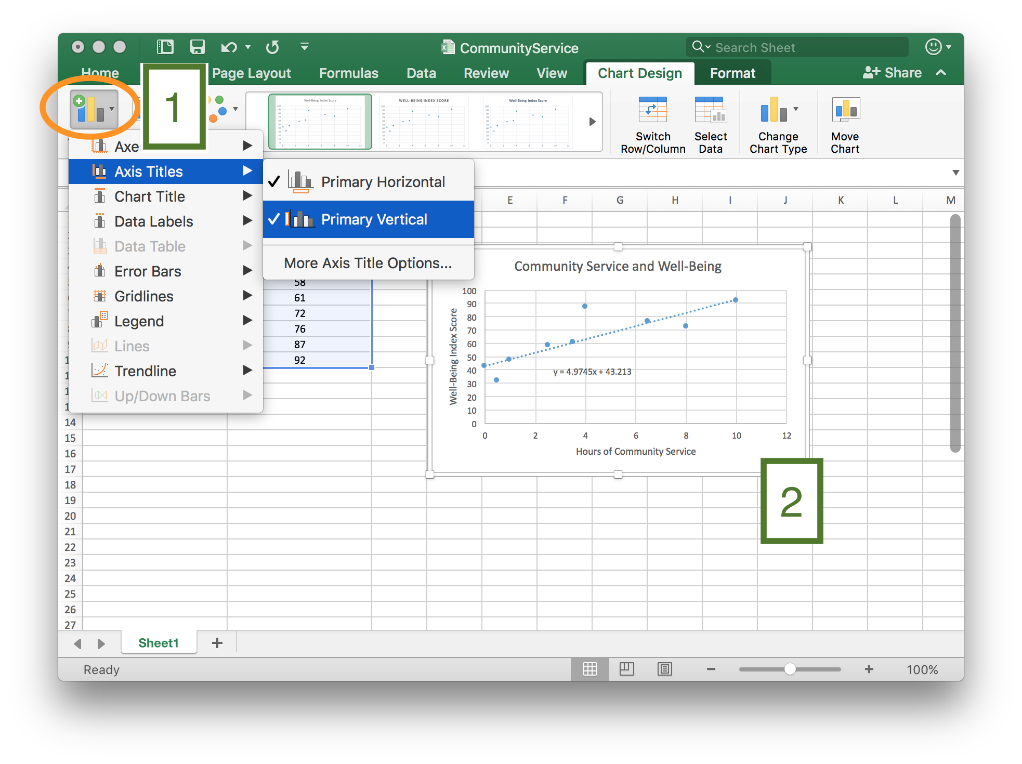Click the Save floppy disk icon
This screenshot has height=764, width=1022.
pyautogui.click(x=197, y=47)
